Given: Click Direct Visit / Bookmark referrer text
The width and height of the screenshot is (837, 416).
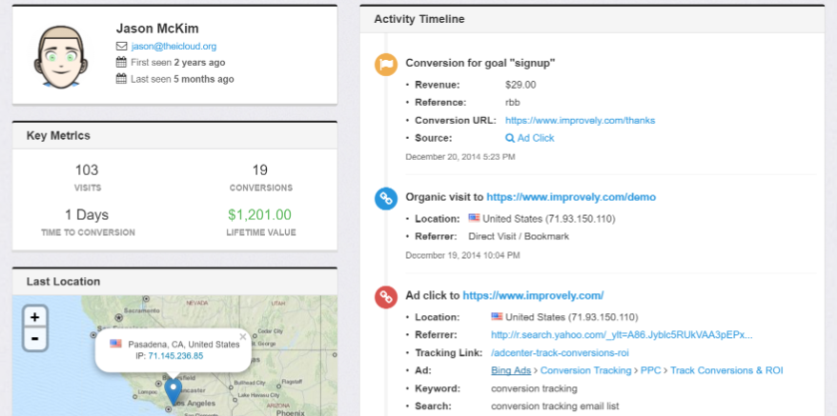Looking at the screenshot, I should [x=519, y=236].
